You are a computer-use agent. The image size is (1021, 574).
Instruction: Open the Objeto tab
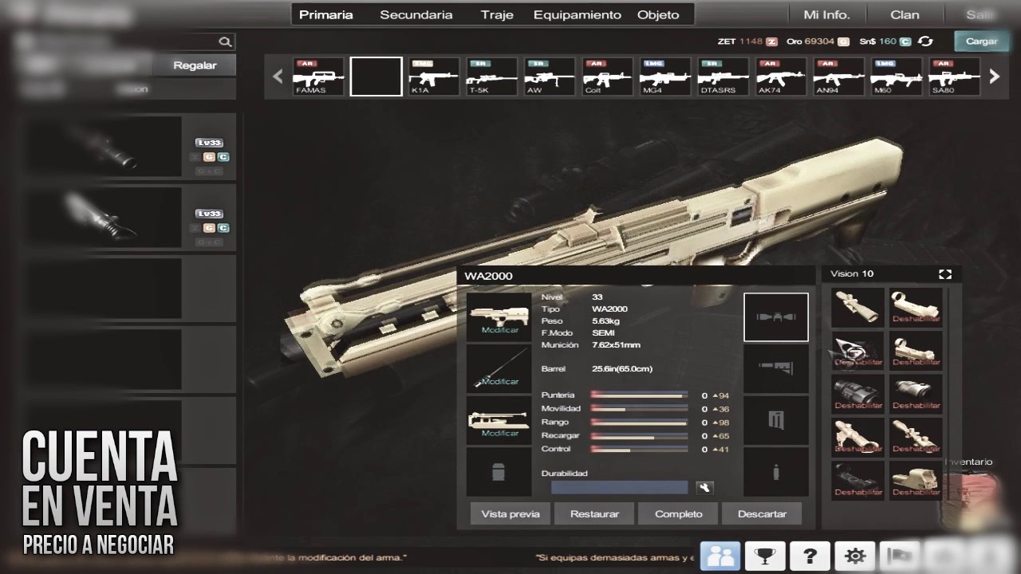[x=658, y=14]
